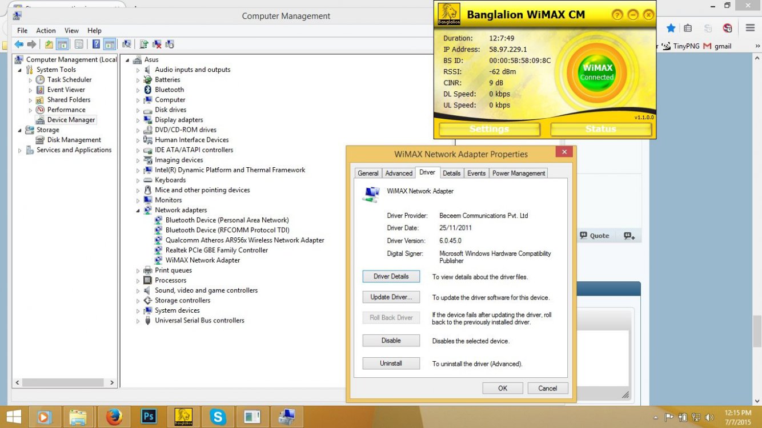Toggle Show/Hide Console Tree toolbar icon
762x428 pixels.
(x=62, y=44)
